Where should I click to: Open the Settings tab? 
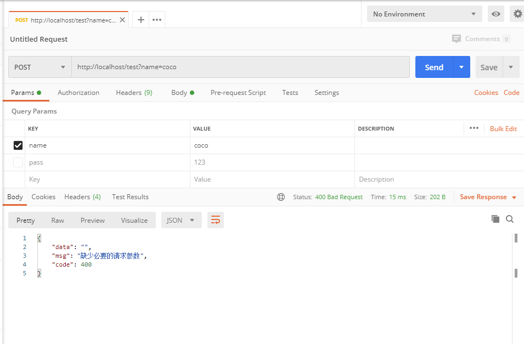[x=326, y=93]
